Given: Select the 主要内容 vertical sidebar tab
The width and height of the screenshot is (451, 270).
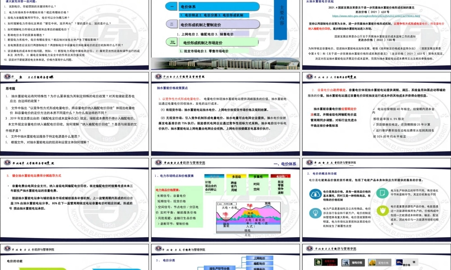Looking at the screenshot, I should pos(283,16).
